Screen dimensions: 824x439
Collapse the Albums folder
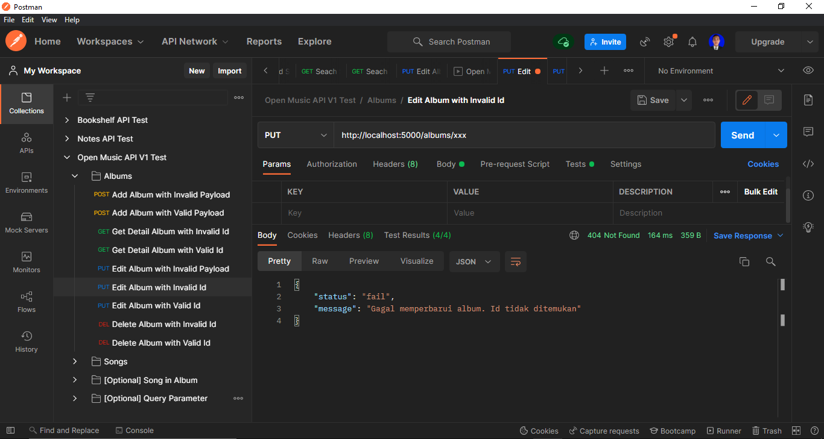point(75,176)
